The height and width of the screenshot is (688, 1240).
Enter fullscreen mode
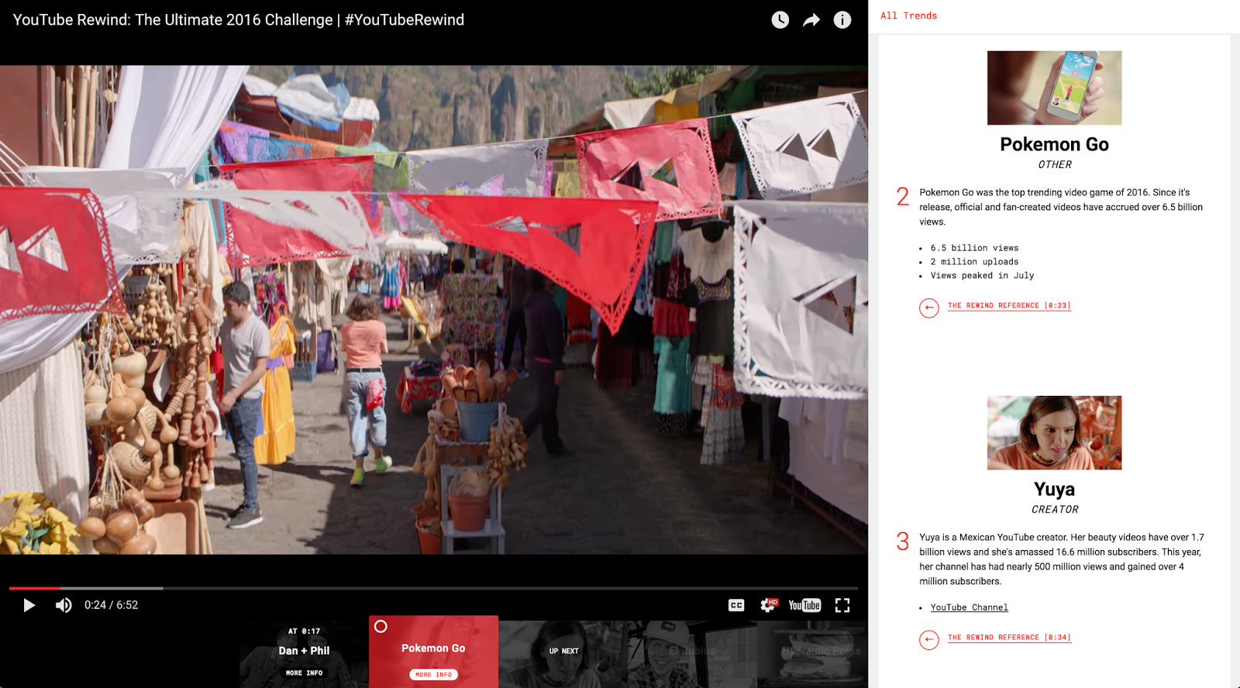[x=842, y=605]
